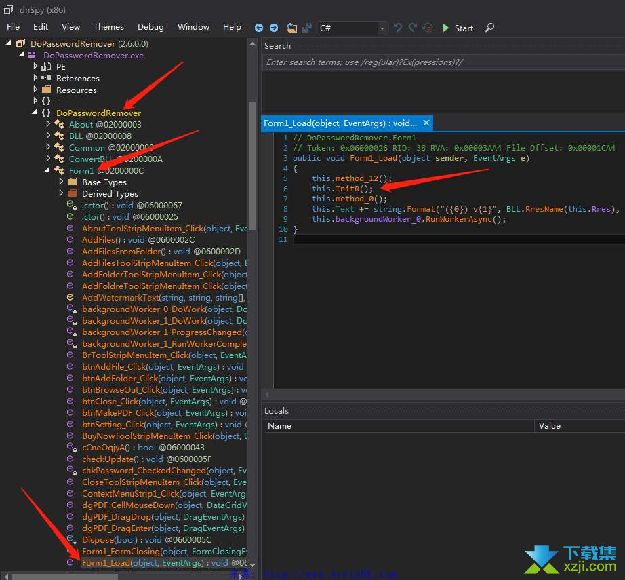Open the View menu
The width and height of the screenshot is (625, 580).
pyautogui.click(x=71, y=27)
